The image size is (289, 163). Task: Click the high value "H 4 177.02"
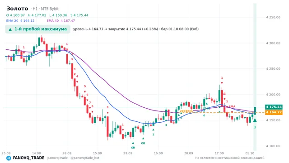(37, 15)
